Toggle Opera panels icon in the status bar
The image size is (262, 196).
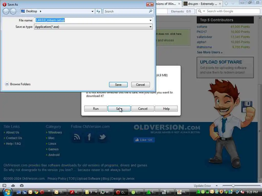click(4, 186)
